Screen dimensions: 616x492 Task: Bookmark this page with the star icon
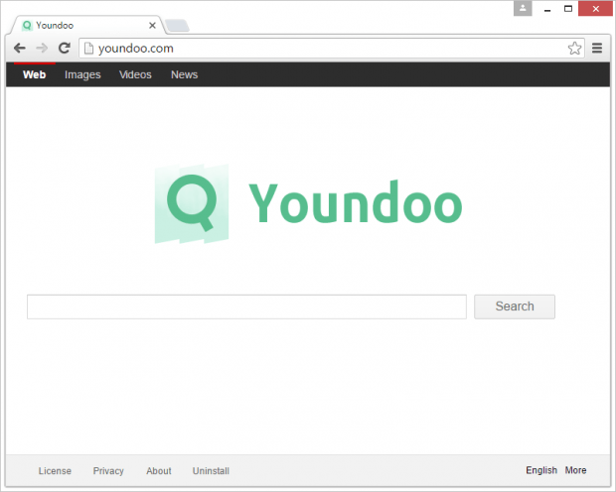(x=574, y=49)
